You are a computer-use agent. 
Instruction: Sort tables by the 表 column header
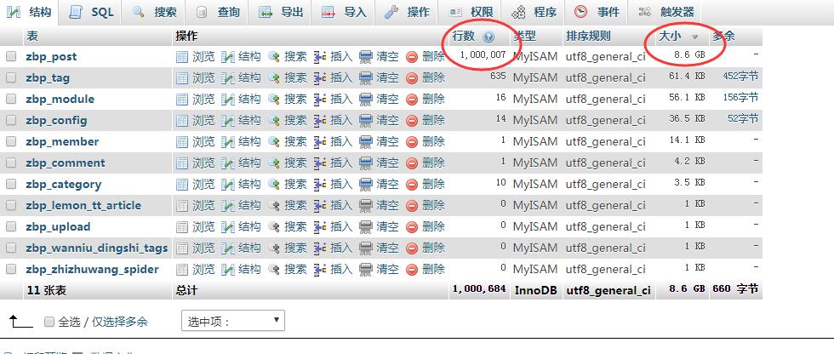(32, 36)
